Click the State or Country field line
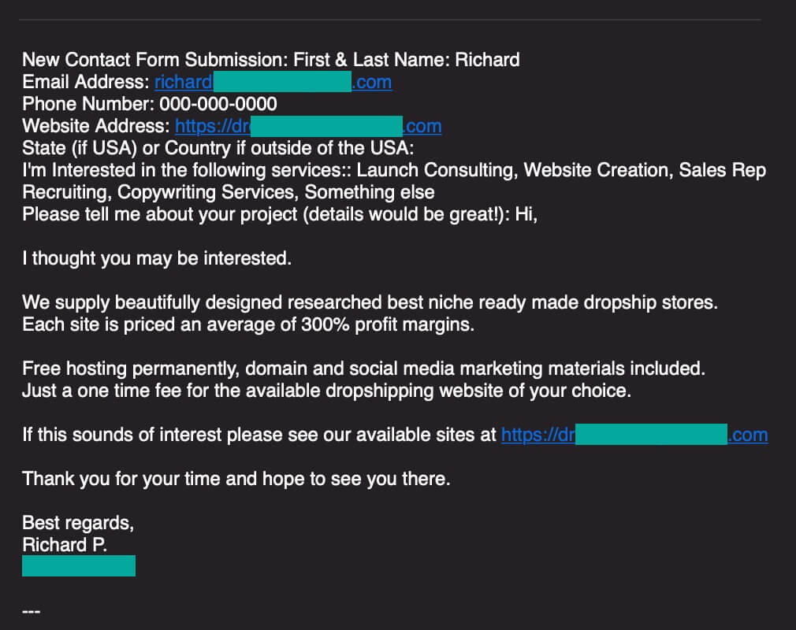796x630 pixels. point(218,148)
